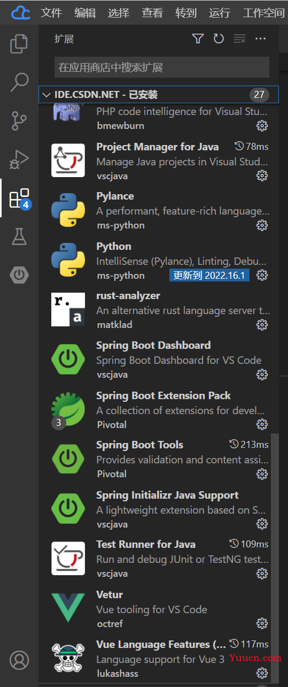Select the Vetur extension entry
The height and width of the screenshot is (687, 288).
tap(159, 609)
